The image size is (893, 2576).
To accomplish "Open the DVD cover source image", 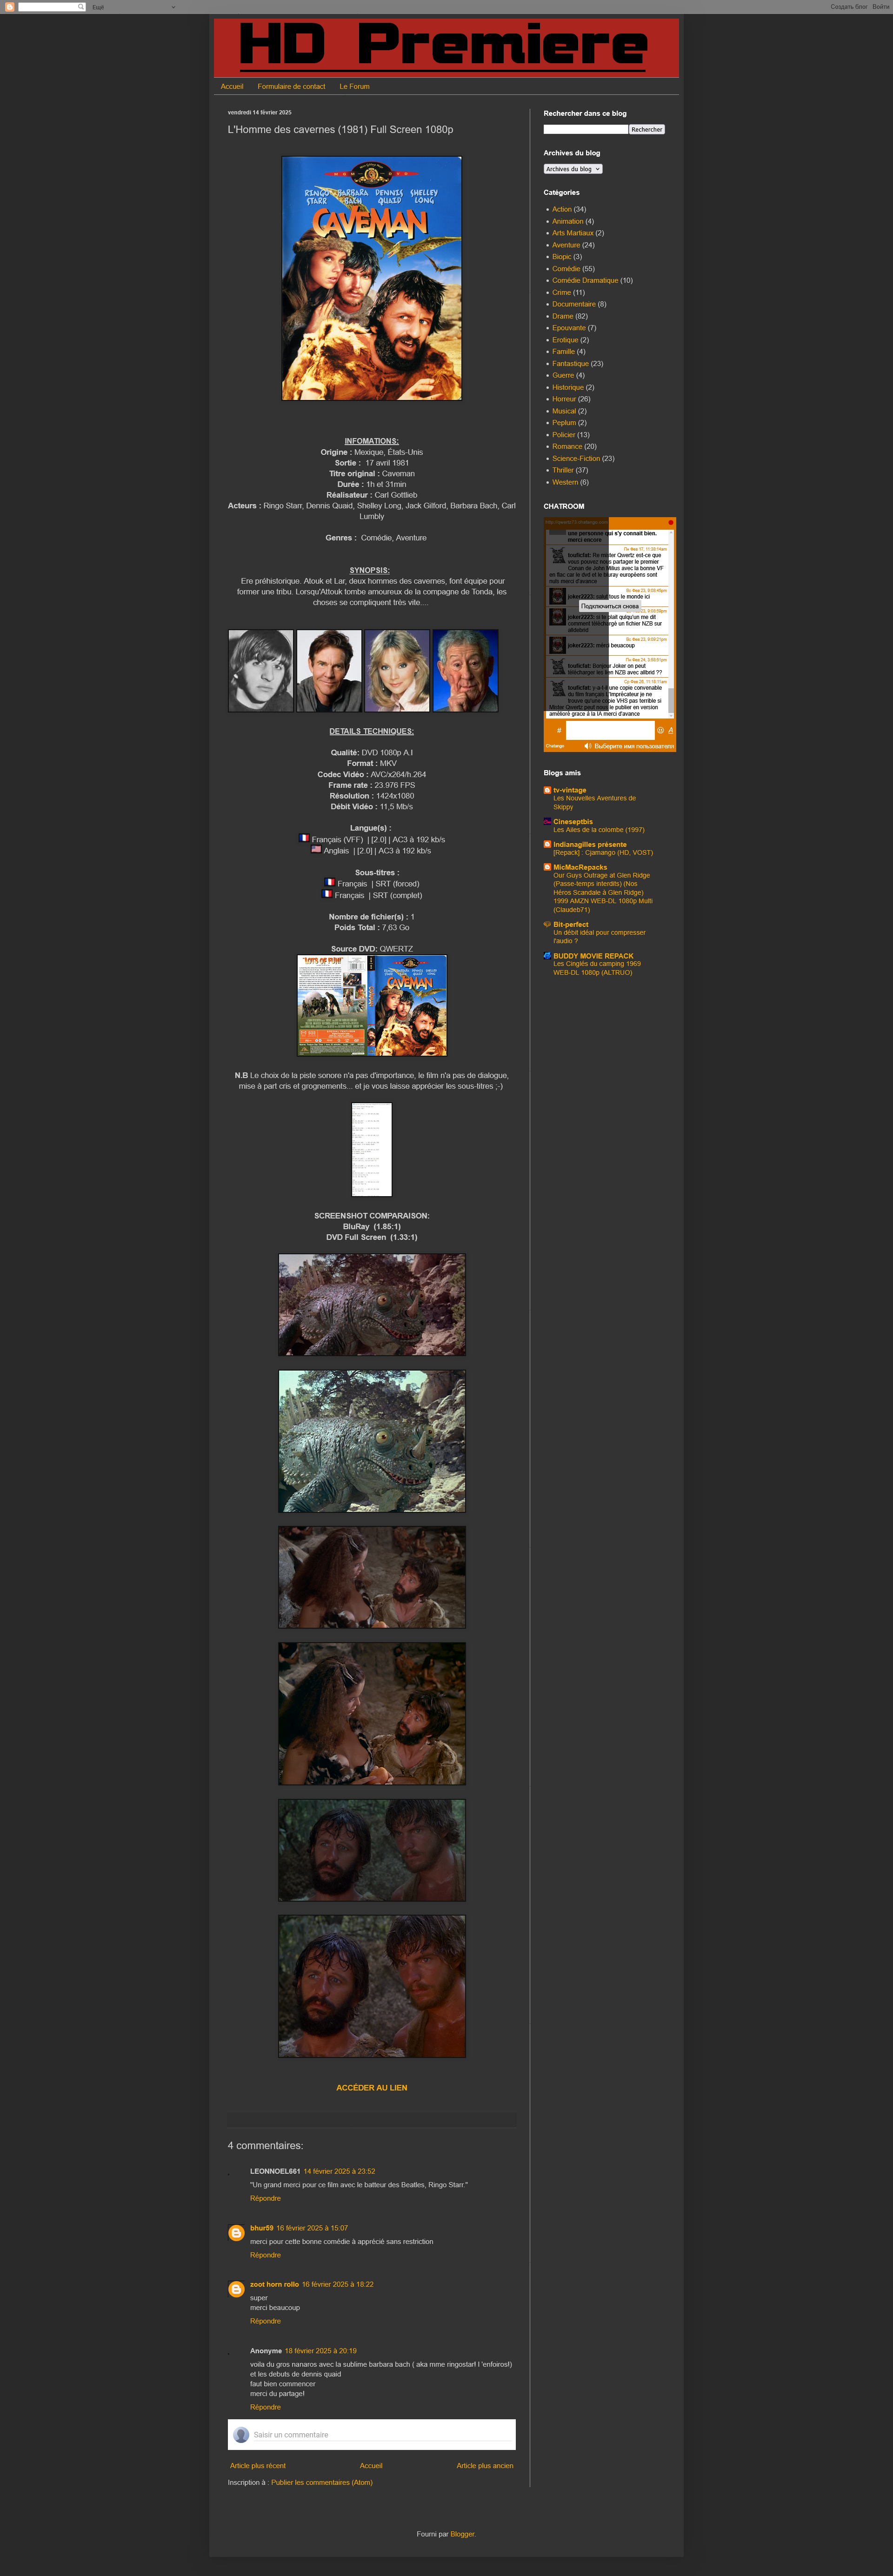I will [372, 1005].
